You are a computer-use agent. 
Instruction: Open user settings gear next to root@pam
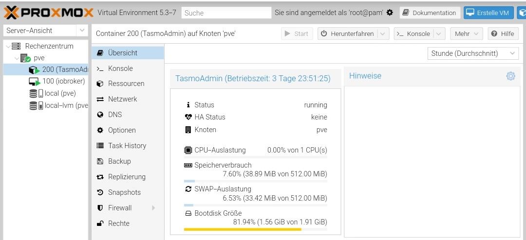(x=390, y=13)
